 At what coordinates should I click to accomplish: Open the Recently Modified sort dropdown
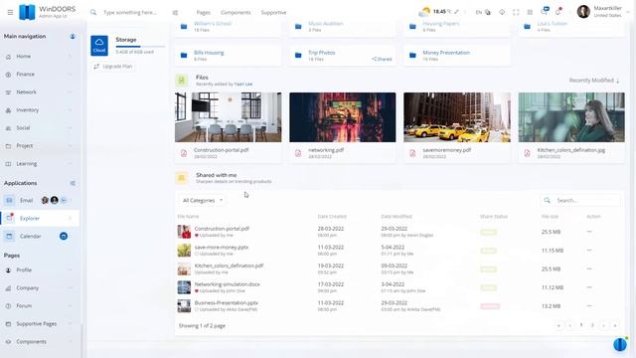pos(594,81)
